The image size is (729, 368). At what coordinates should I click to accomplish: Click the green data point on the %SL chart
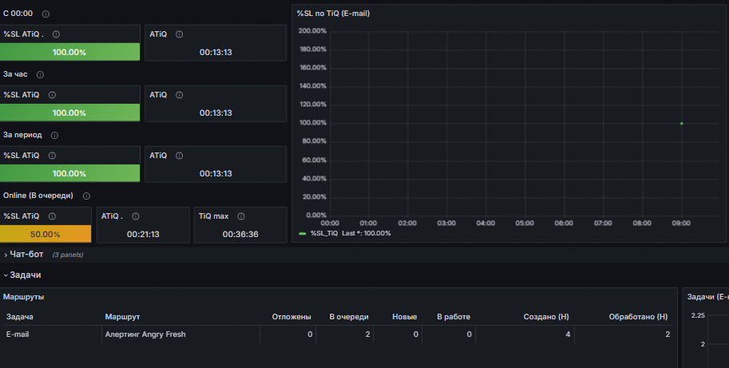tap(681, 123)
